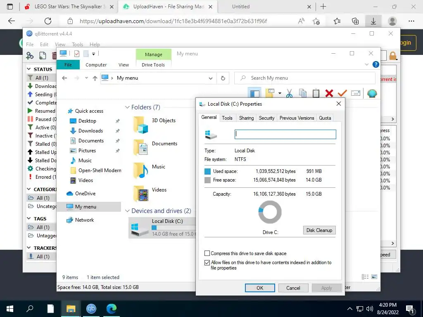Viewport: 423px width, 317px height.
Task: Click qBittorrent add torrent file icon
Action: pyautogui.click(x=43, y=56)
